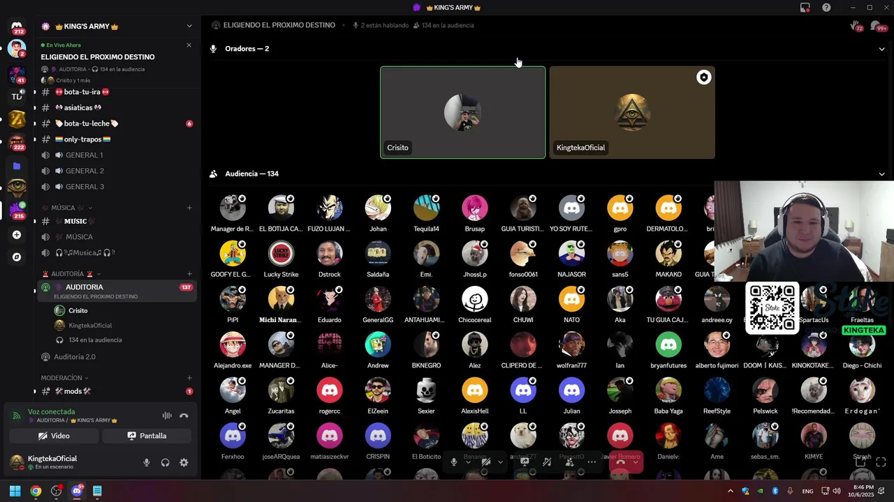
Task: Open noise suppression waveform icon
Action: click(167, 416)
